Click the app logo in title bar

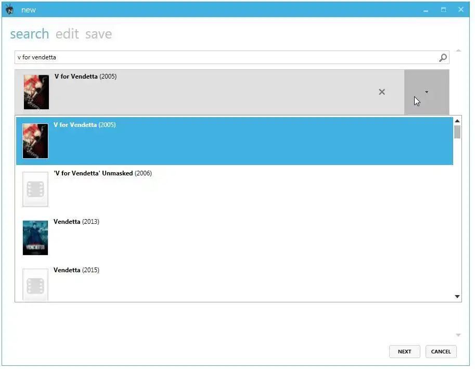coord(10,10)
